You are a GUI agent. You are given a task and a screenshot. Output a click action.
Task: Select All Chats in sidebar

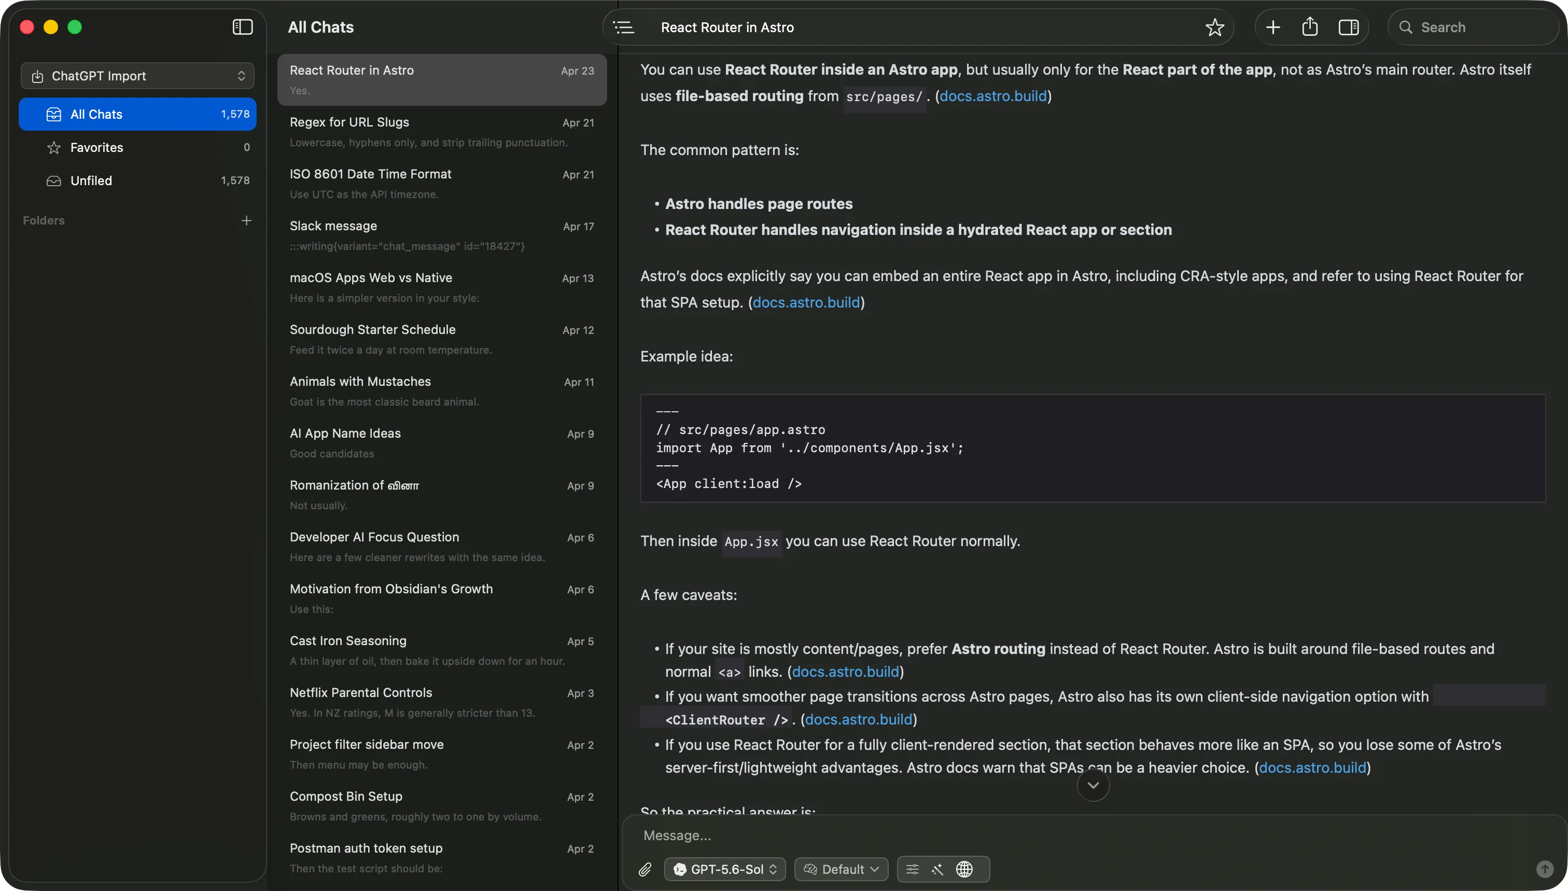tap(137, 114)
